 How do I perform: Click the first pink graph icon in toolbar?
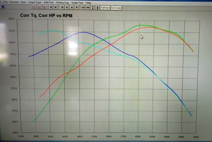[x=34, y=7]
